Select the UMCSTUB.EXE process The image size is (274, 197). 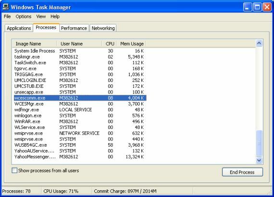[x=80, y=86]
